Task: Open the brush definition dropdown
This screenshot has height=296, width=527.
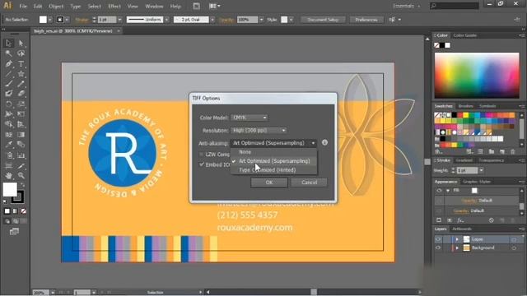Action: point(212,20)
